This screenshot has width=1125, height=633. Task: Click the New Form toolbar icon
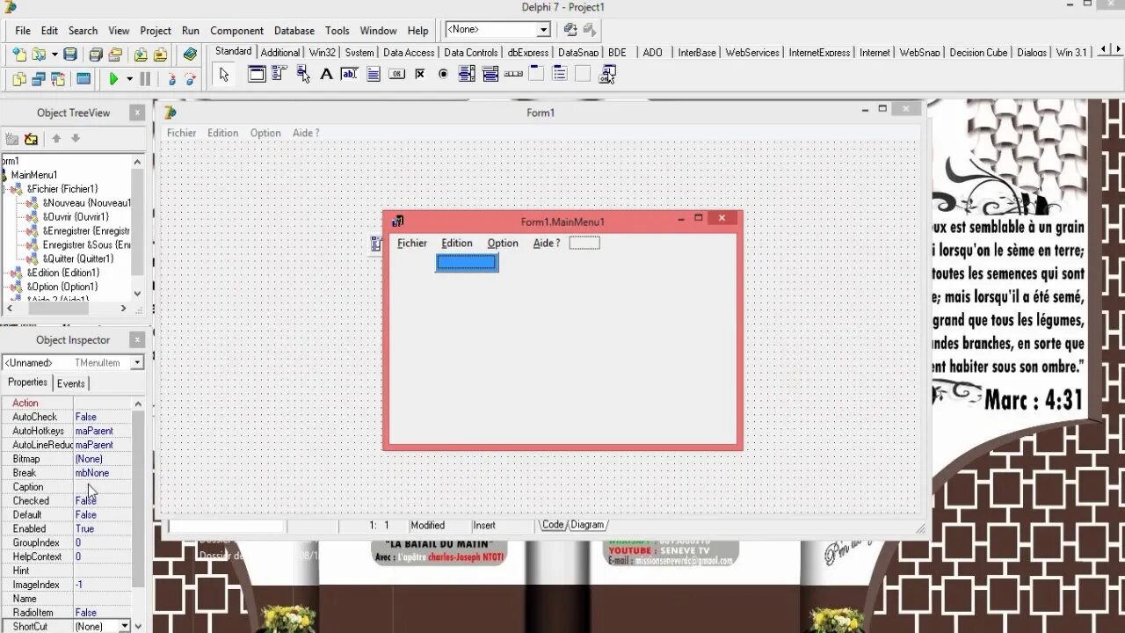click(x=83, y=79)
